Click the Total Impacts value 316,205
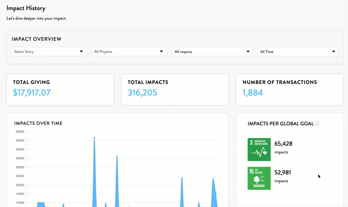The width and height of the screenshot is (348, 207). (142, 93)
